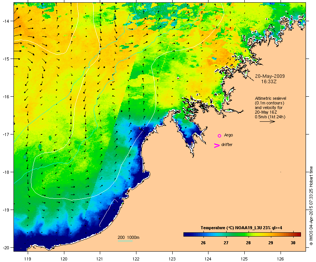The image size is (316, 262).
Task: Click the color bar label "29"
Action: (x=271, y=243)
